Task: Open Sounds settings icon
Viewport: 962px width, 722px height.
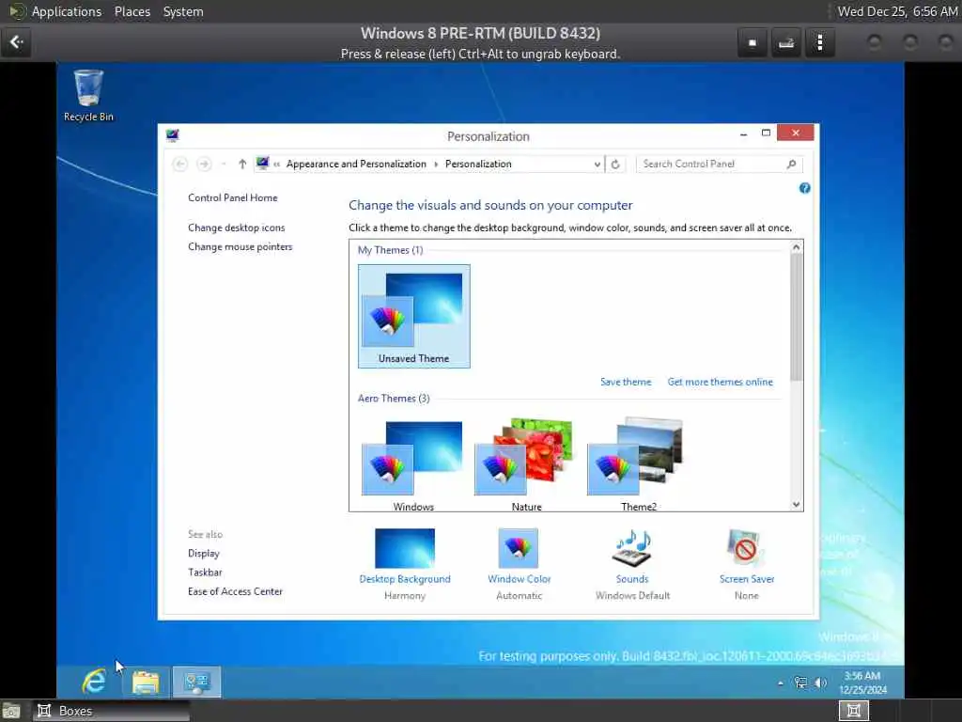Action: coord(632,548)
